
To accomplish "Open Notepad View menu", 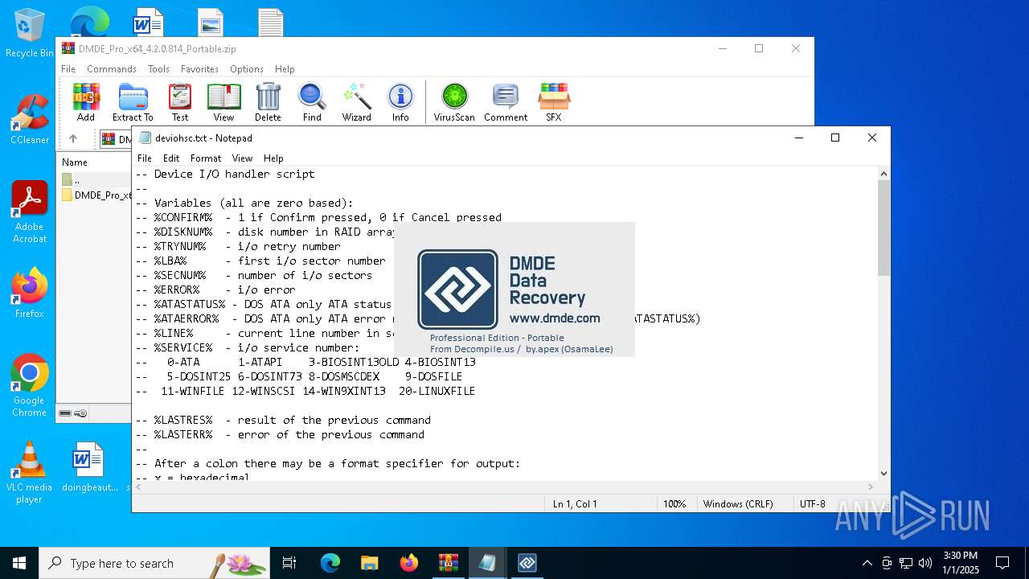I will point(242,158).
